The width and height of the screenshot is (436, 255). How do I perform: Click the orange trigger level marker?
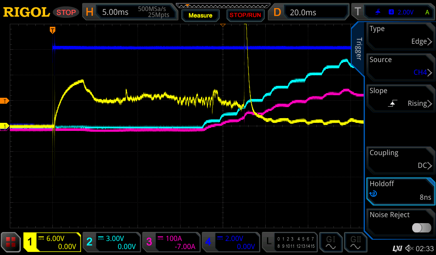pos(5,101)
